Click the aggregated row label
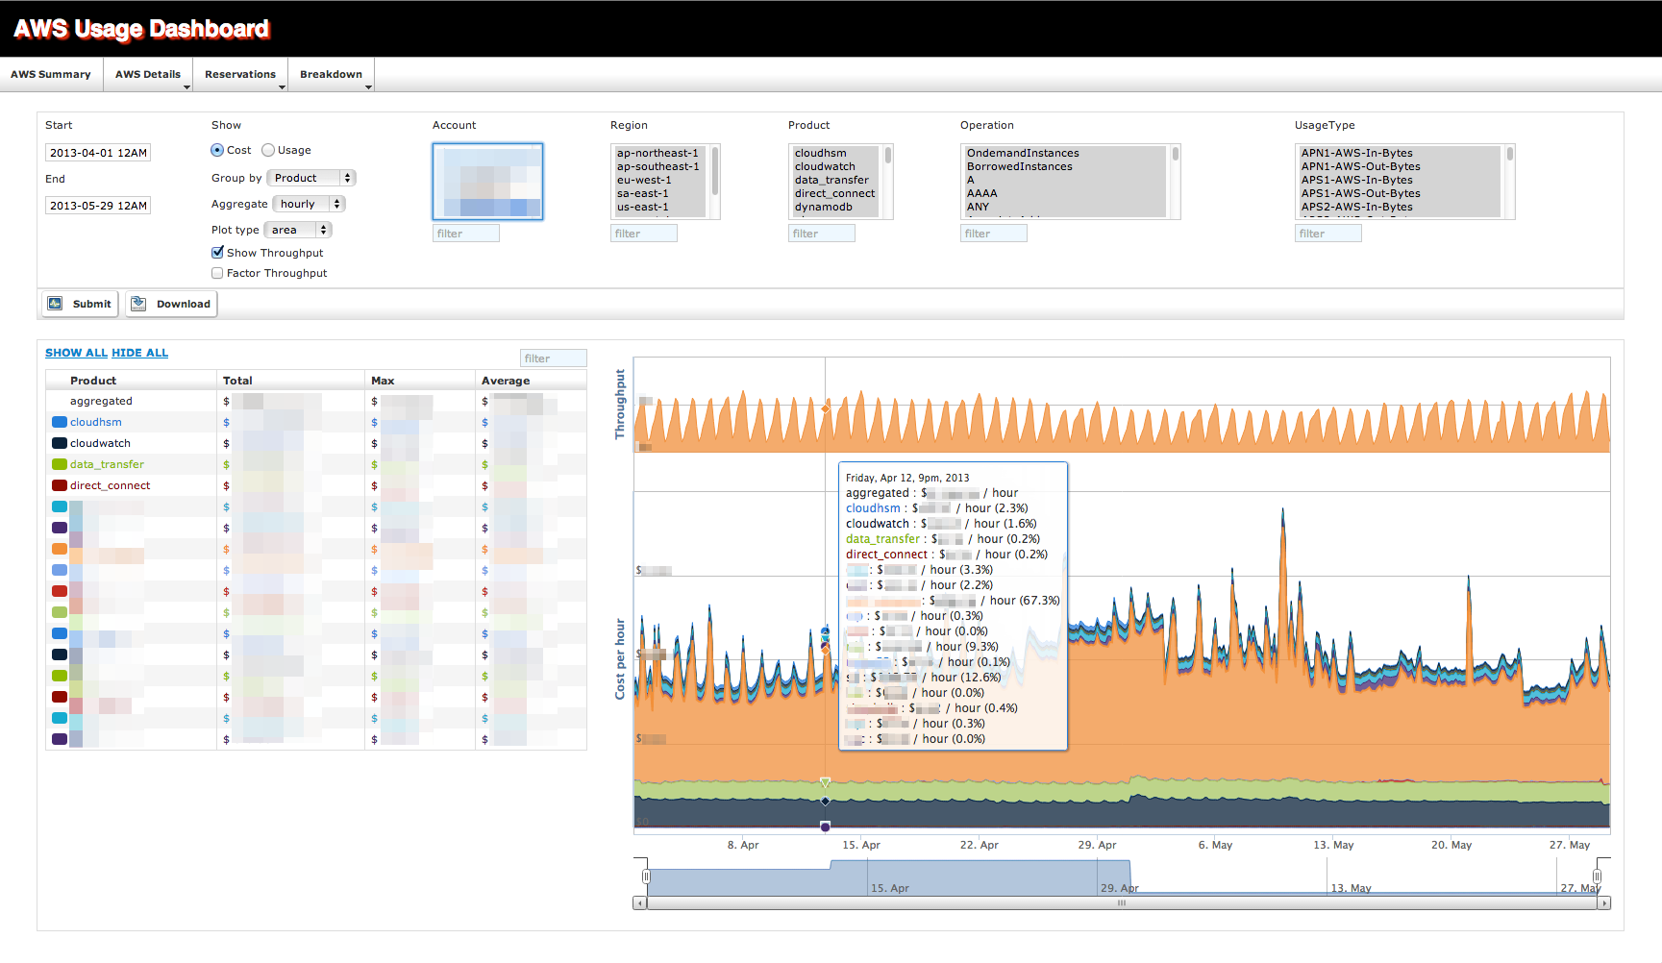The image size is (1662, 963). click(x=101, y=401)
